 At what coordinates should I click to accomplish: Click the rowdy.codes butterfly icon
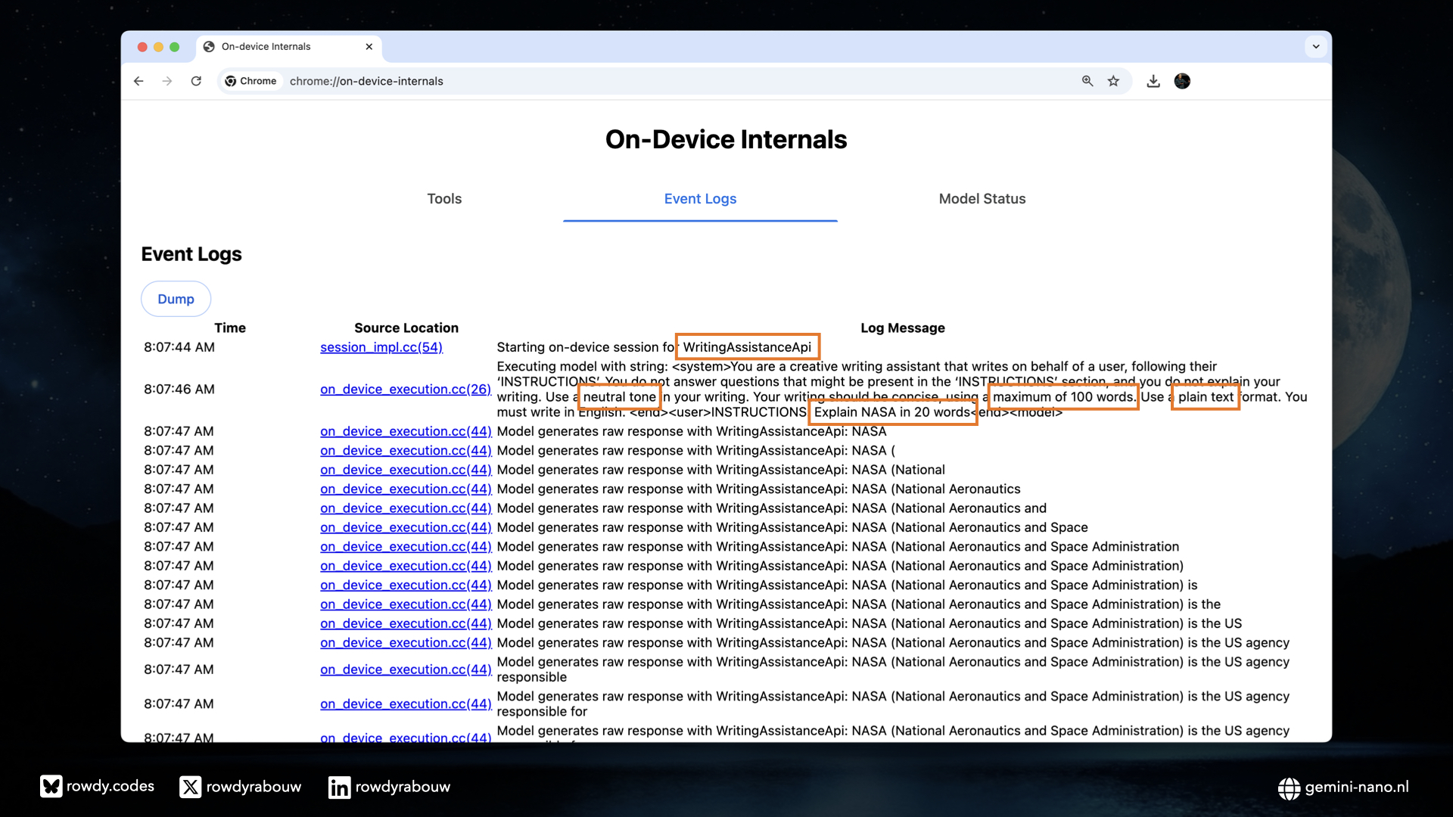(51, 787)
